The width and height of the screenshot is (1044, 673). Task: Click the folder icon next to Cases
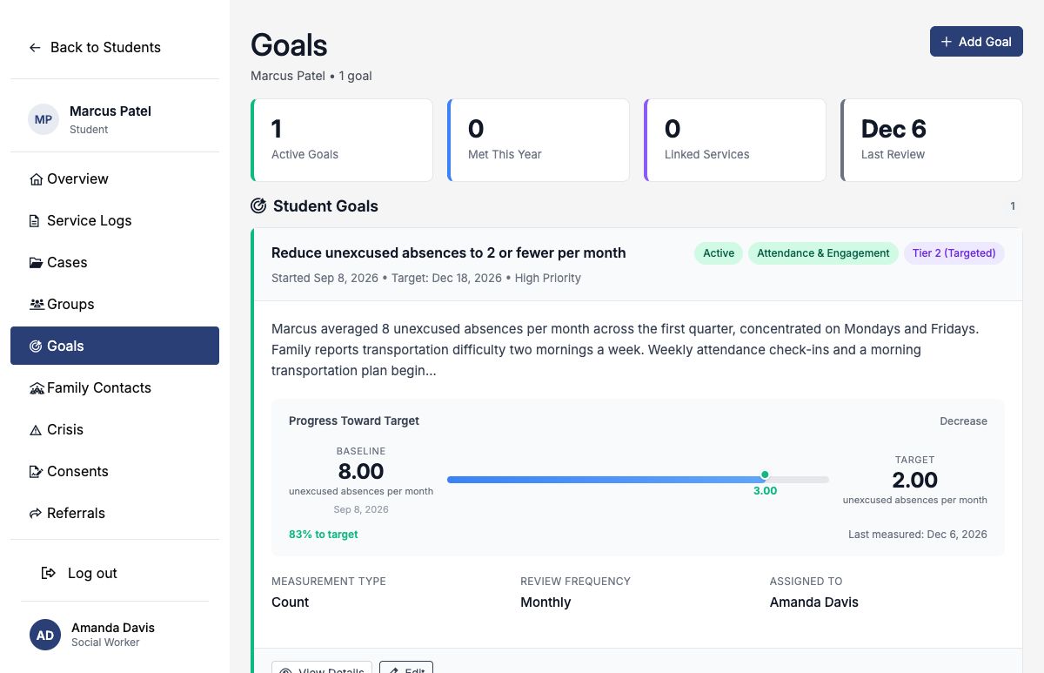point(36,263)
